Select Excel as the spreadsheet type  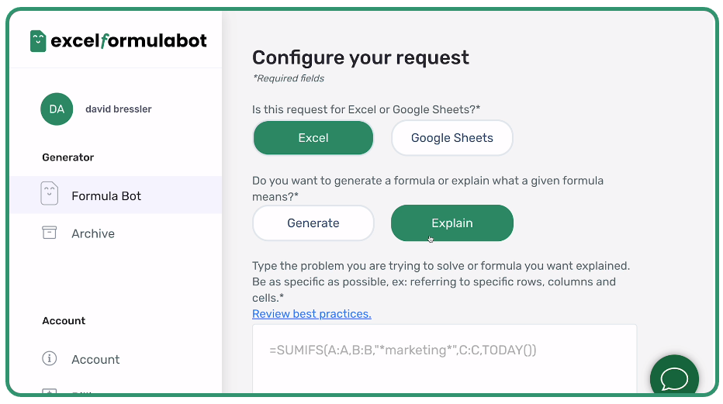pos(313,138)
